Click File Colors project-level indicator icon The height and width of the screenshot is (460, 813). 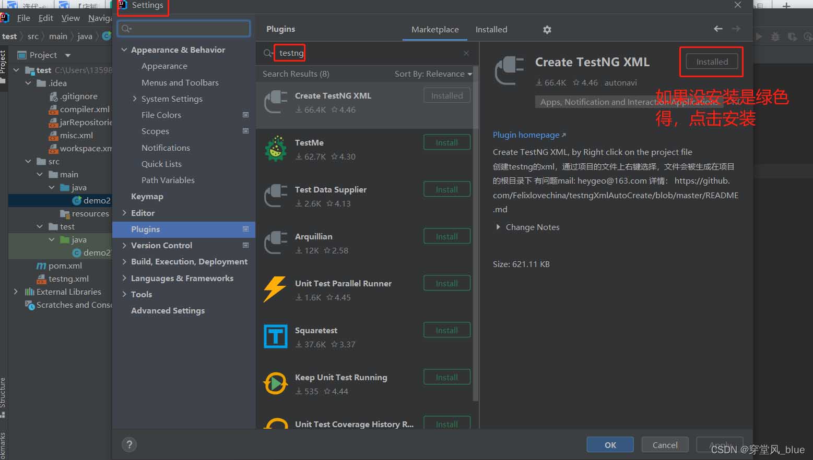245,115
